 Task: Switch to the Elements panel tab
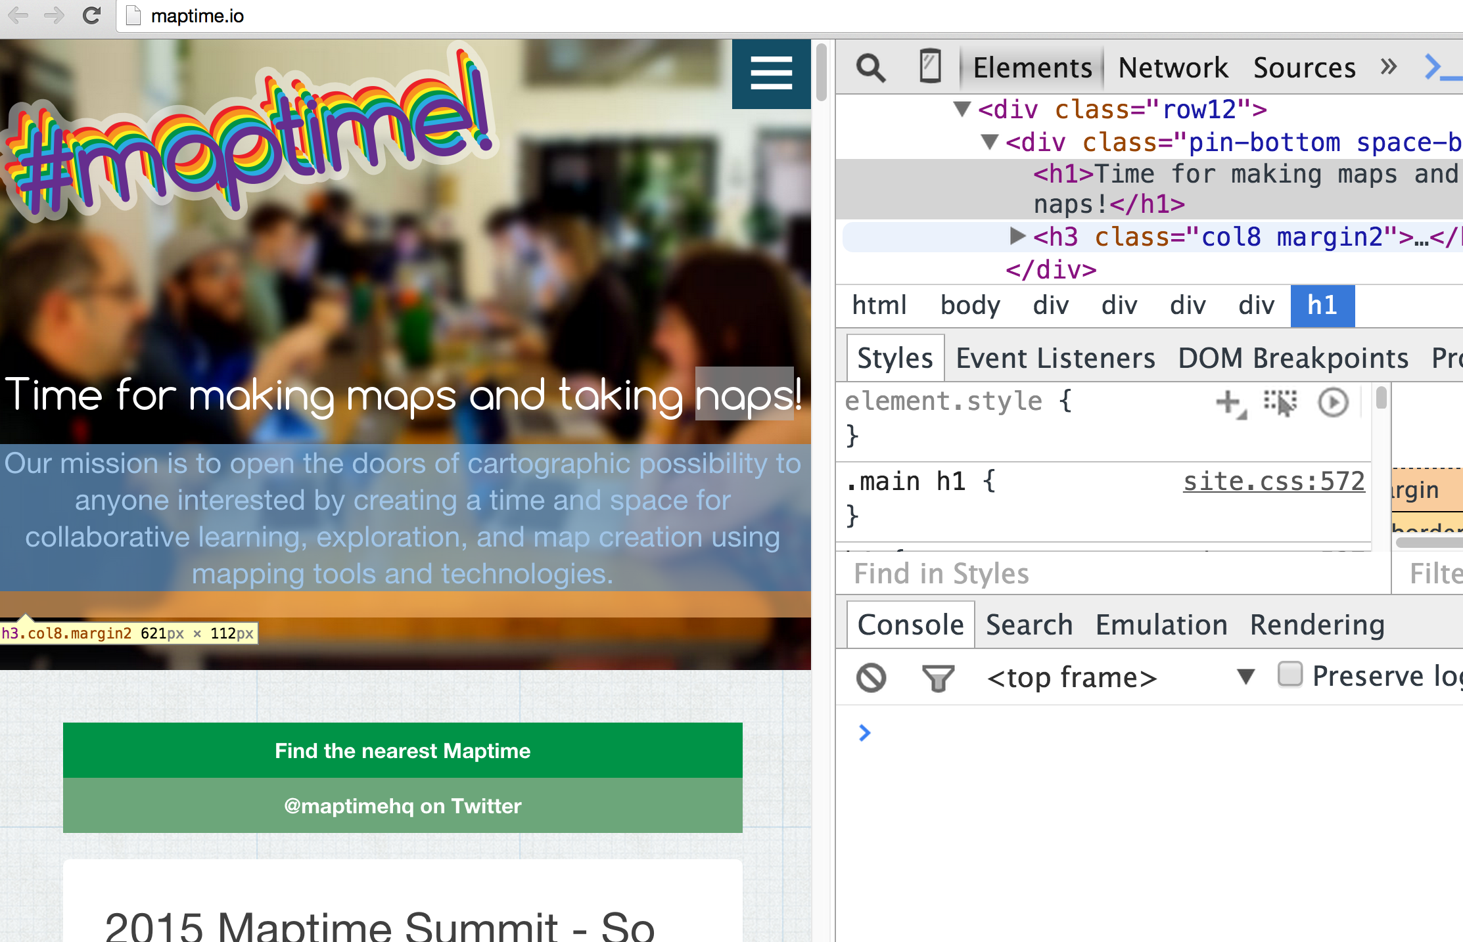point(1032,68)
